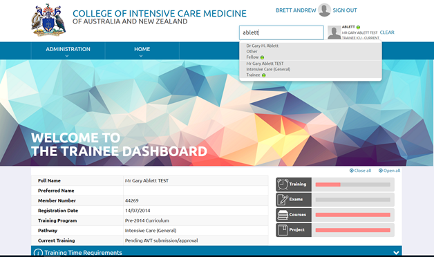Click the Courses label button
The width and height of the screenshot is (434, 257).
click(x=294, y=215)
